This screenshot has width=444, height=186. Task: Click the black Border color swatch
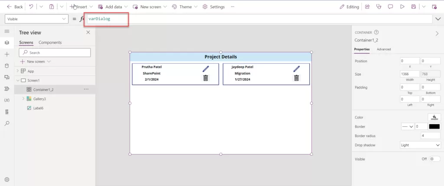pos(434,127)
